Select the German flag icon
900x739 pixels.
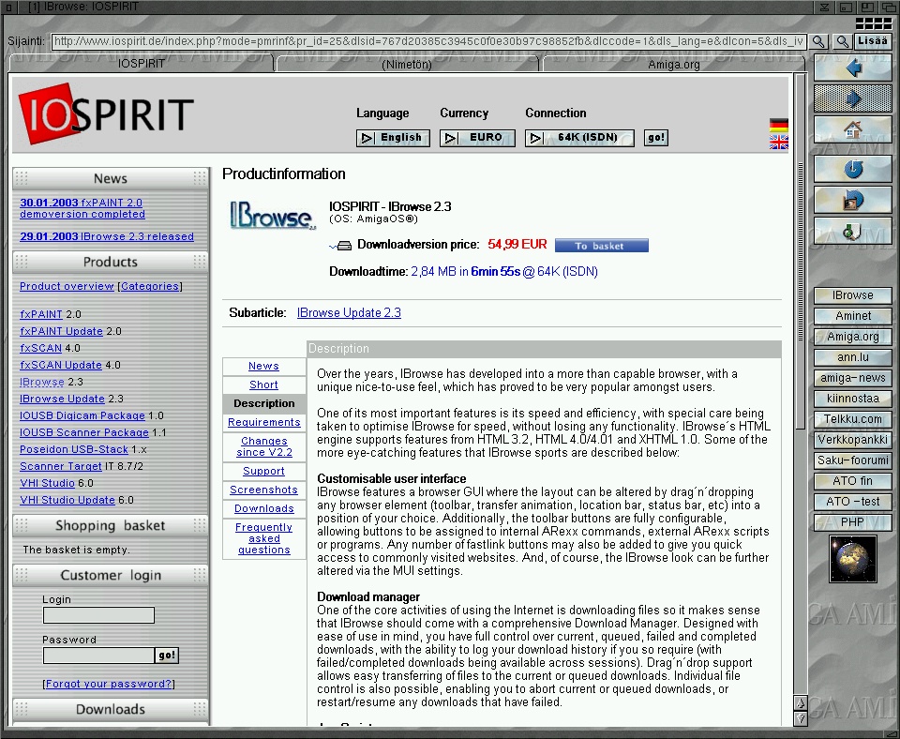778,125
